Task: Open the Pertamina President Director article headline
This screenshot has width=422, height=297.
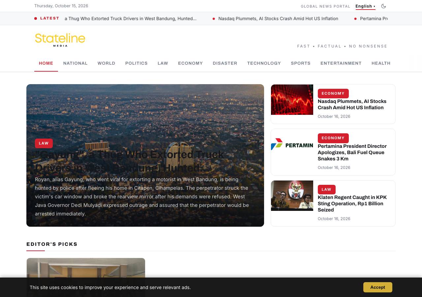Action: [x=352, y=152]
